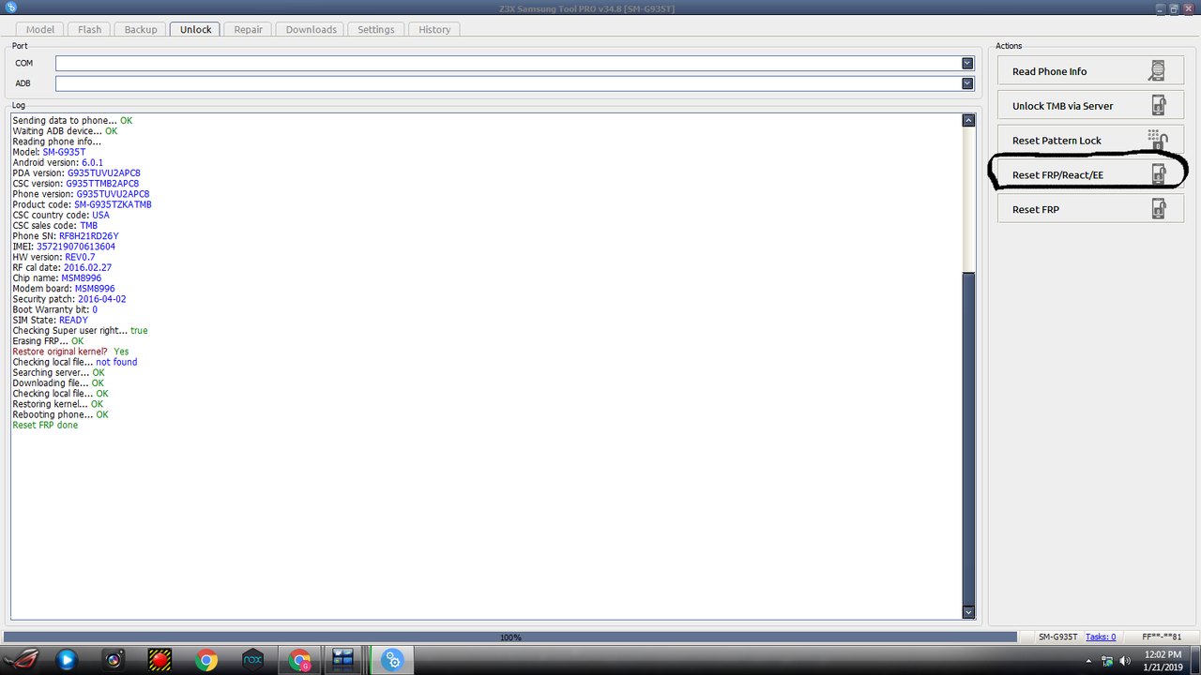View the History tab
1201x675 pixels.
(x=434, y=29)
